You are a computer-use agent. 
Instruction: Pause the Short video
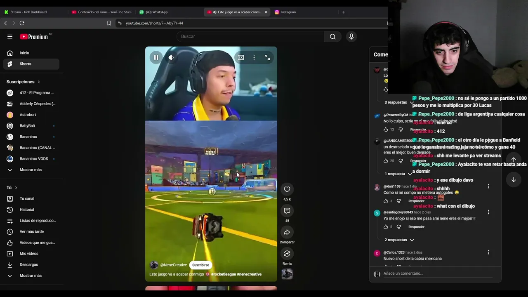[x=156, y=58]
